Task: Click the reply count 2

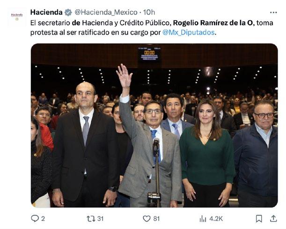Action: coord(43,218)
